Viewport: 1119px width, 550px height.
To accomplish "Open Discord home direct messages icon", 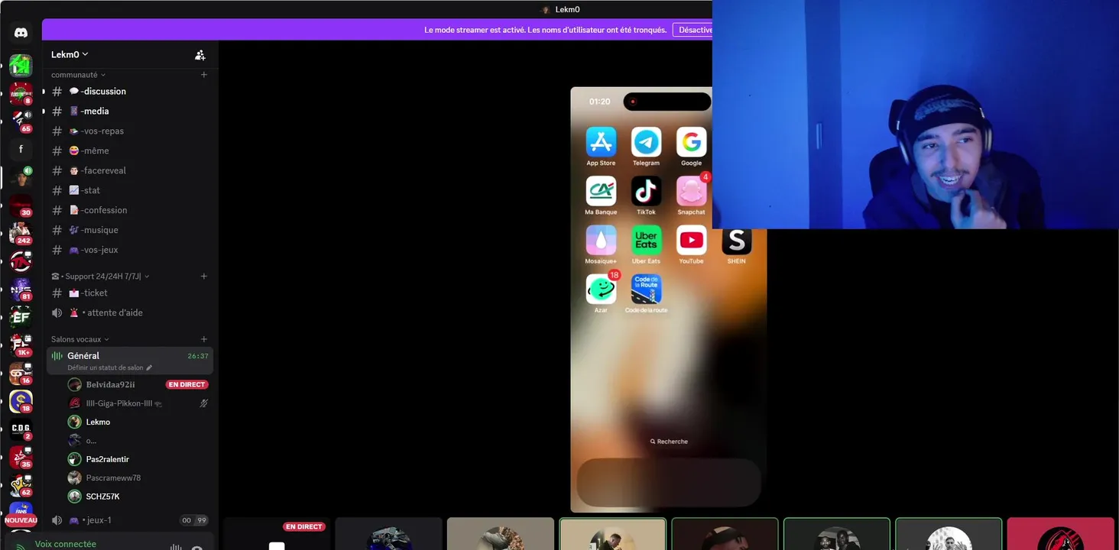I will (x=21, y=33).
